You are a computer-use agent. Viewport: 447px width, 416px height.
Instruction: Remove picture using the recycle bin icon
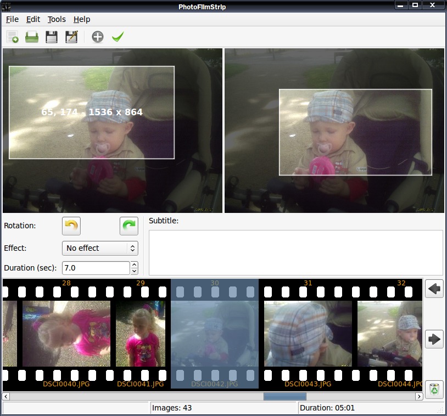click(434, 389)
